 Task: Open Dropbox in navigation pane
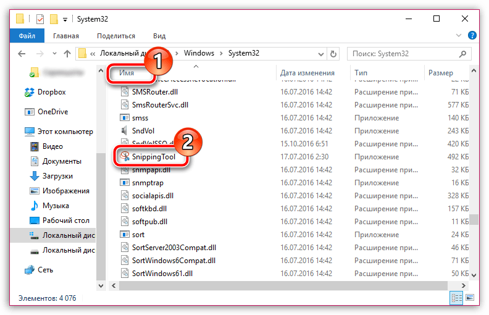pos(52,92)
